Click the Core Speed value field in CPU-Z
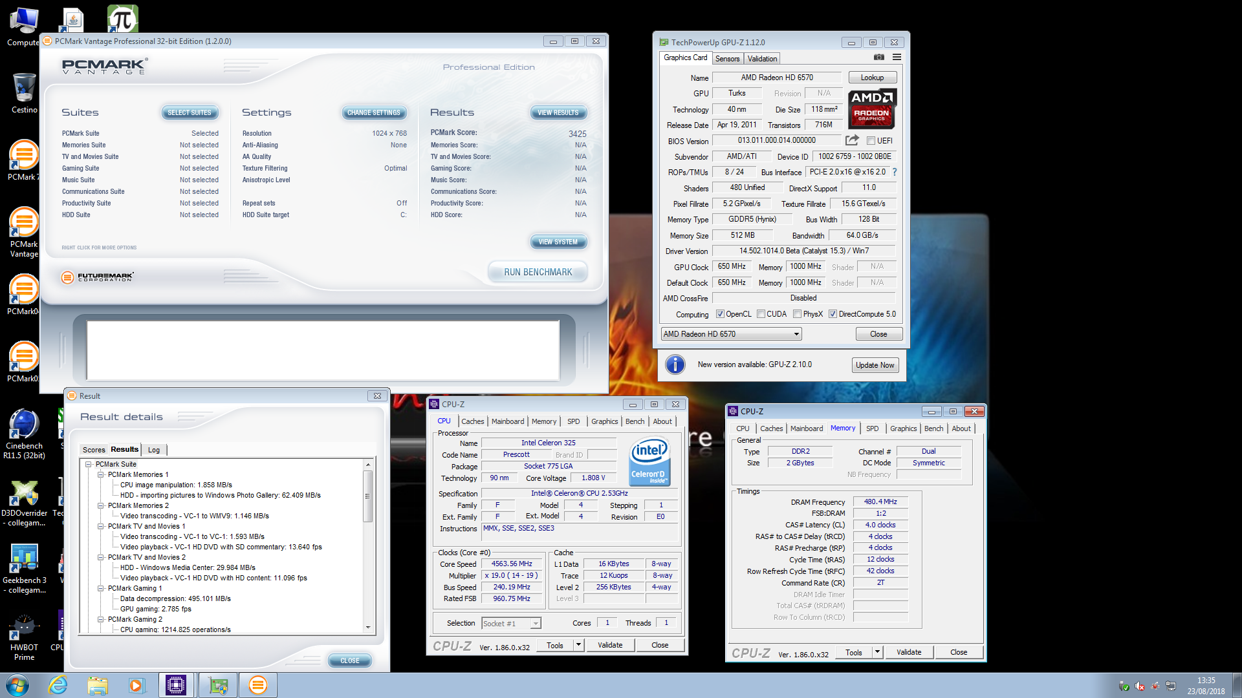1242x698 pixels. click(512, 564)
